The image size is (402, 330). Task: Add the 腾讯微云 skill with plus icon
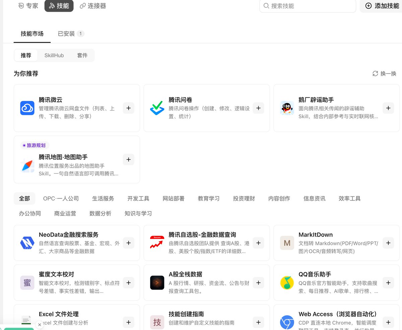pos(129,108)
